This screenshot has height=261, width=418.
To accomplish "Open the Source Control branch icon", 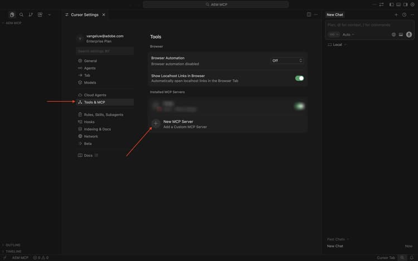I will 31,14.
